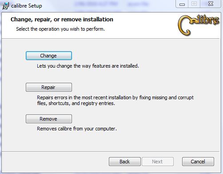Click the 'Repairs errors in the most recent installation' text
The image size is (223, 174).
click(115, 97)
